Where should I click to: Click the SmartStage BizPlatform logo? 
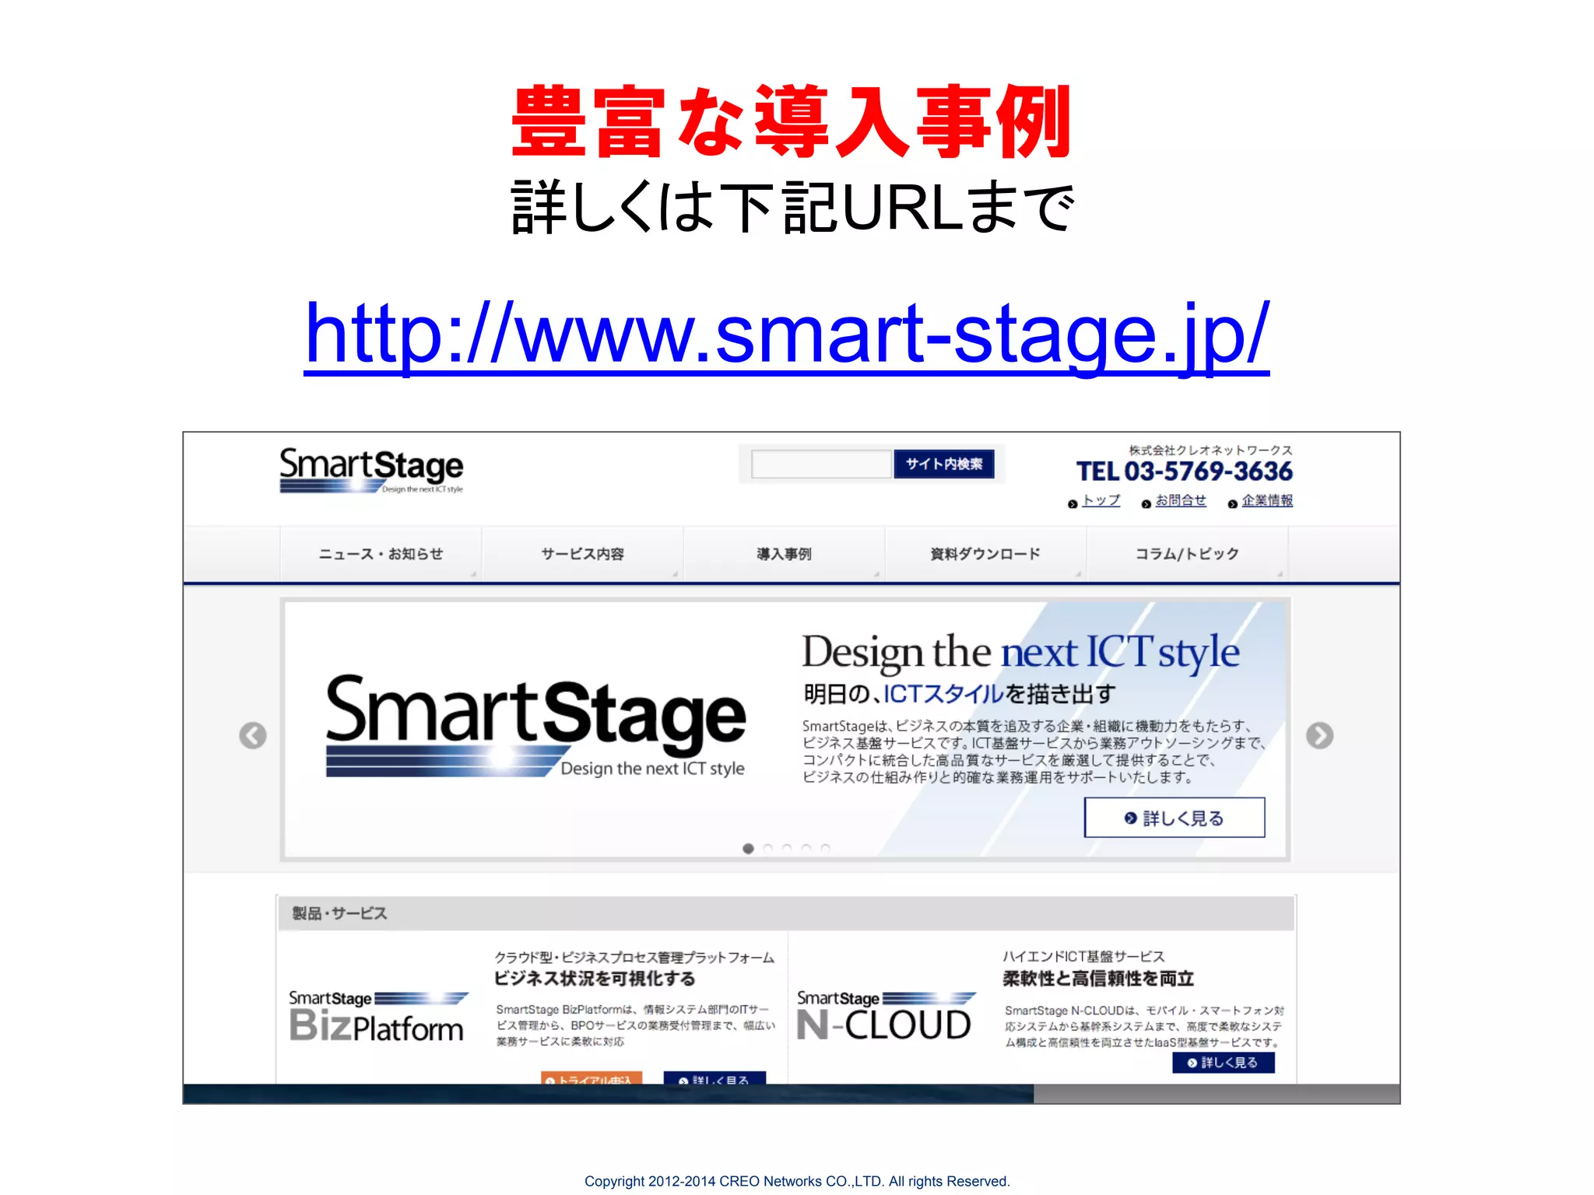point(377,1017)
